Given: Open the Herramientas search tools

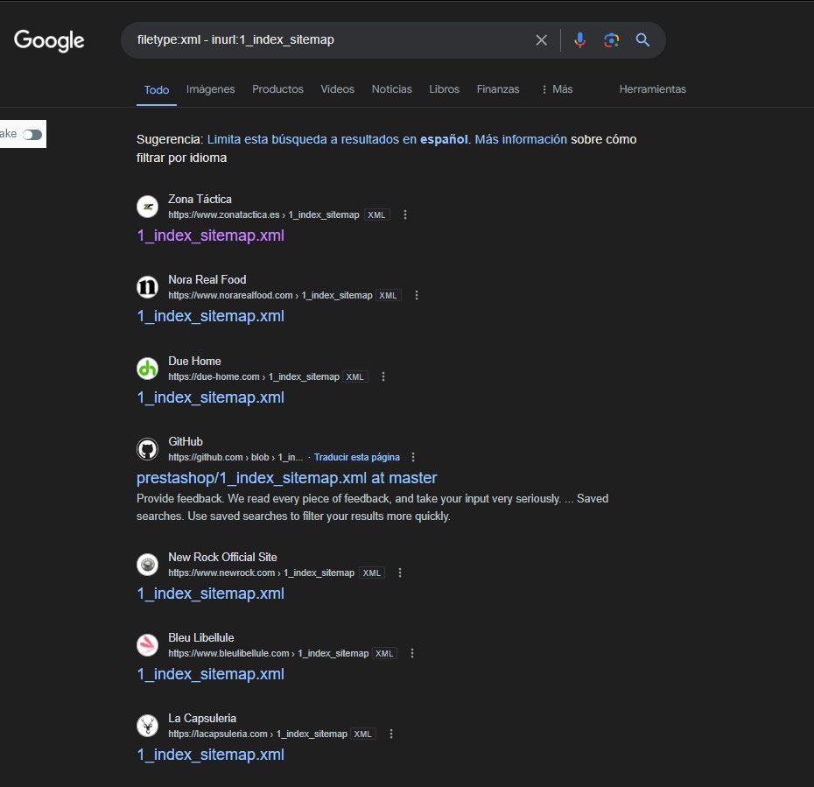Looking at the screenshot, I should click(652, 89).
